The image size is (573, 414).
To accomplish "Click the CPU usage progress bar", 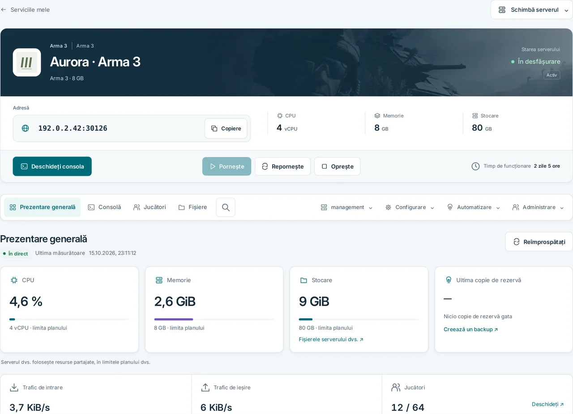I will 69,319.
